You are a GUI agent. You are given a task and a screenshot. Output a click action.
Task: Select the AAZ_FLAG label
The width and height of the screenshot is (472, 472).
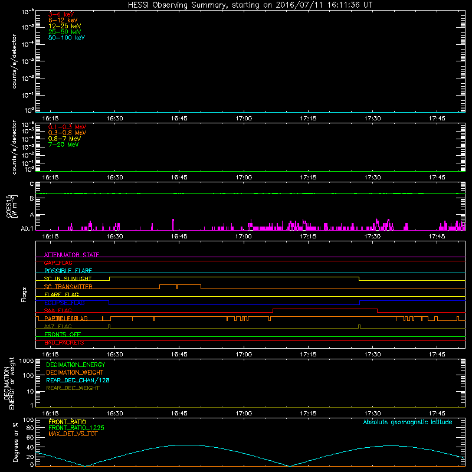pyautogui.click(x=58, y=327)
